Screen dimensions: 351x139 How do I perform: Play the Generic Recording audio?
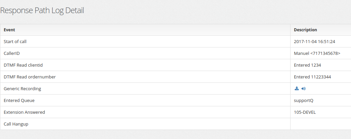[x=304, y=89]
